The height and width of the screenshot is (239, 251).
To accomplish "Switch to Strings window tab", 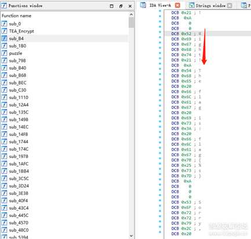I will tap(210, 6).
